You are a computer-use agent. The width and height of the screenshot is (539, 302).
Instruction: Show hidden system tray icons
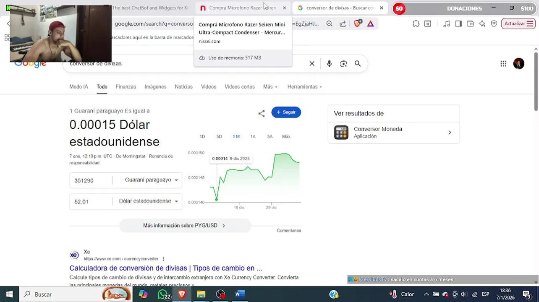click(x=426, y=294)
